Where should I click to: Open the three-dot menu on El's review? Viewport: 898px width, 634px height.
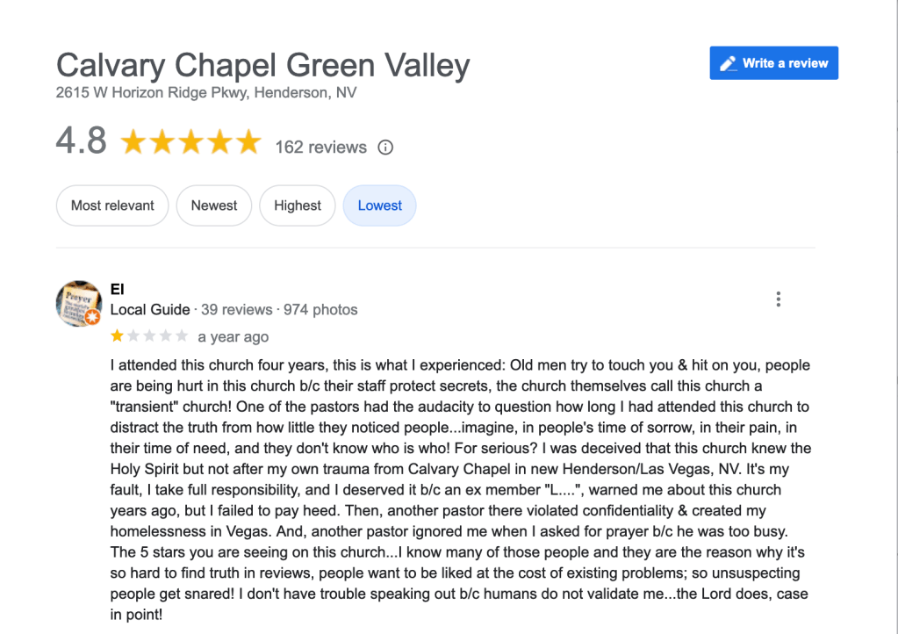click(778, 299)
